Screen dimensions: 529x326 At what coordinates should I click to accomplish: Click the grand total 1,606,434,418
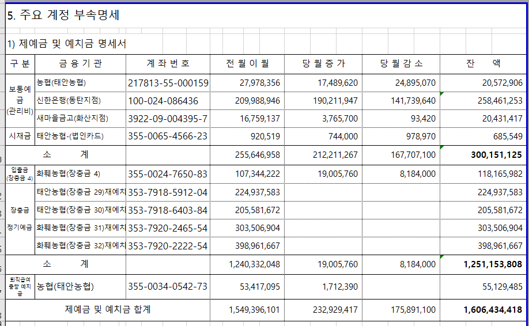click(493, 309)
